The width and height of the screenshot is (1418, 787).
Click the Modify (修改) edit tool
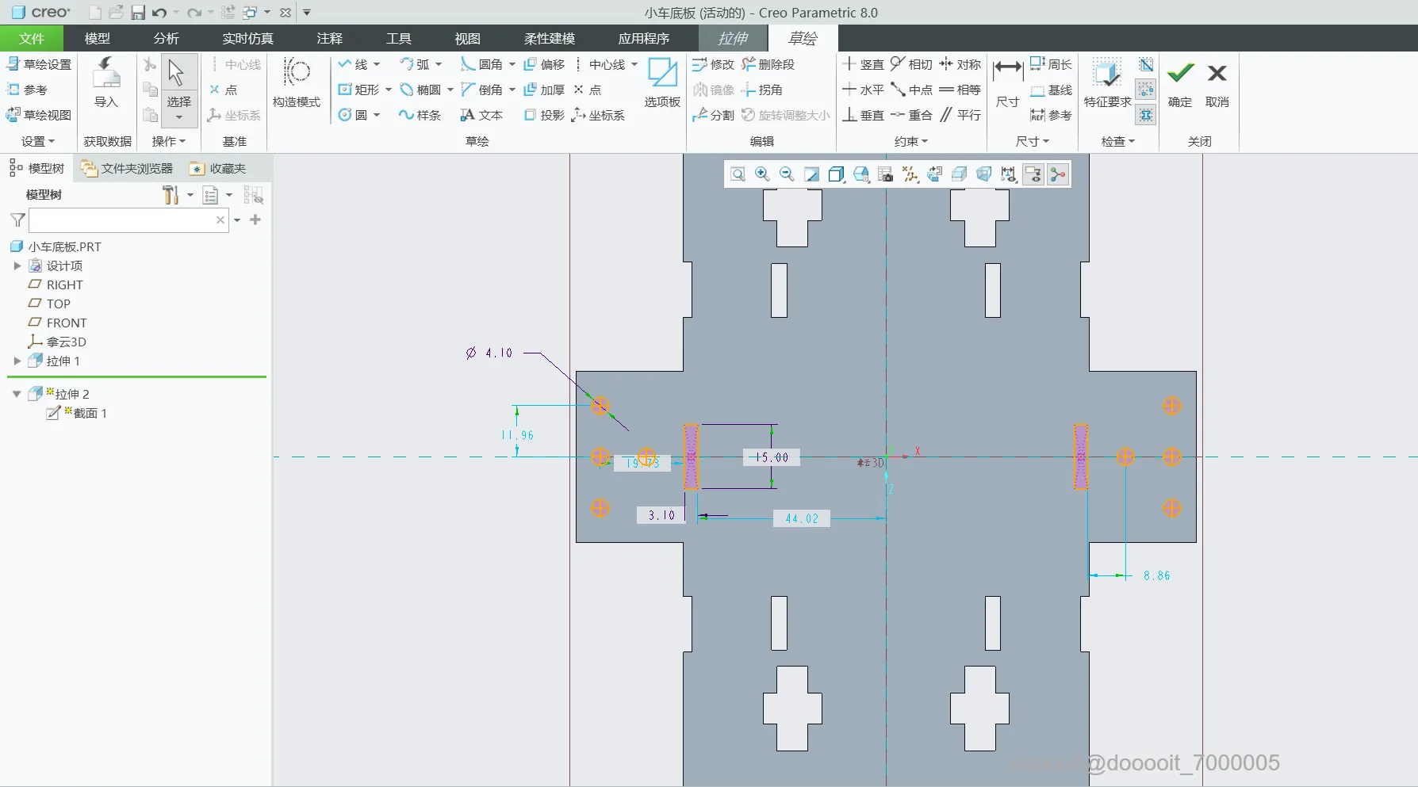(x=714, y=64)
